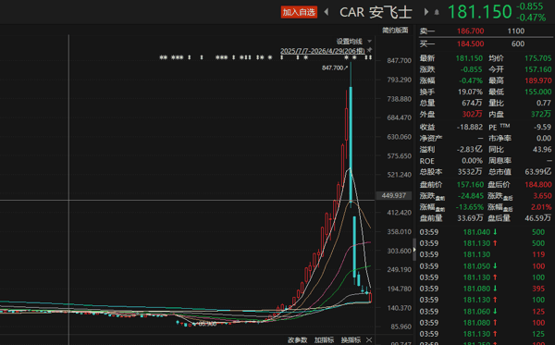555x345 pixels.
Task: Click the 847.700 high price marker
Action: 335,68
